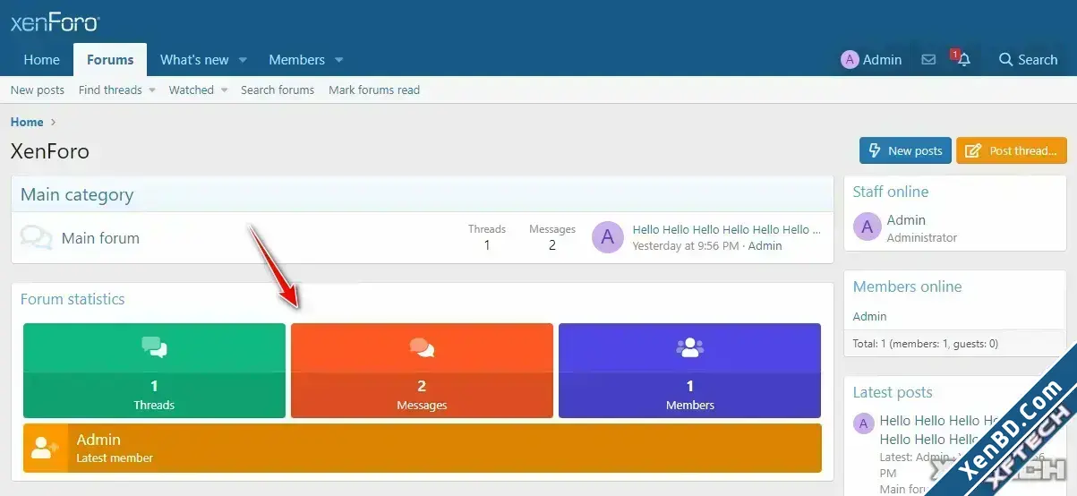Click the xenForo logo
This screenshot has height=496, width=1077.
click(55, 22)
